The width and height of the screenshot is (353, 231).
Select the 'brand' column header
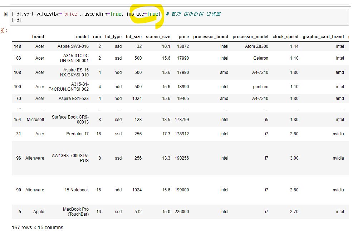pyautogui.click(x=38, y=37)
